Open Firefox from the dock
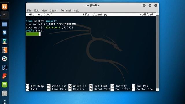The height and width of the screenshot is (104, 185). coord(5,7)
